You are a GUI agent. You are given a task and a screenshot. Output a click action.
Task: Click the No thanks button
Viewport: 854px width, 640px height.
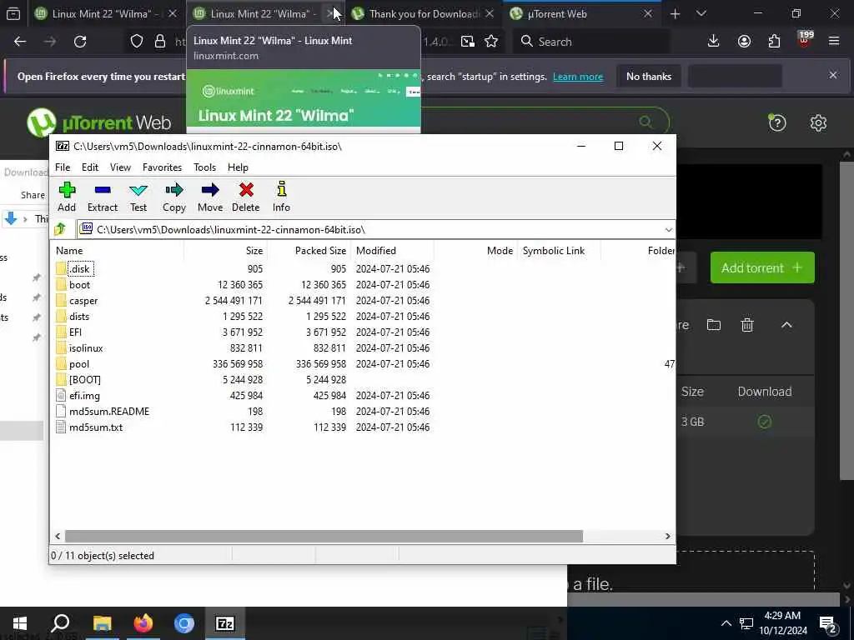(x=649, y=77)
